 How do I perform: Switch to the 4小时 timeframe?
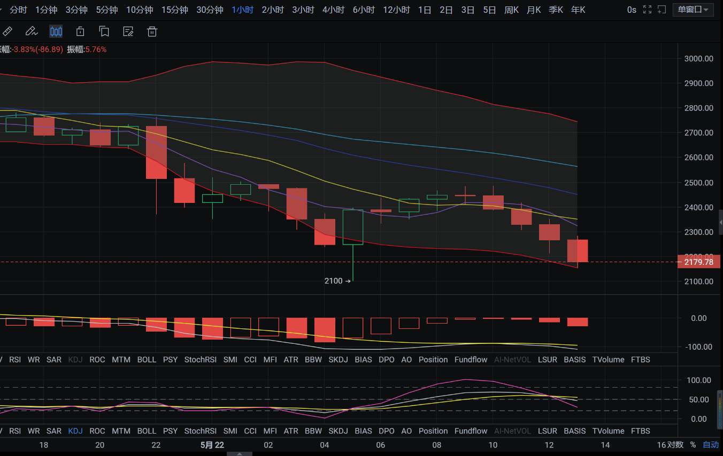(x=333, y=10)
